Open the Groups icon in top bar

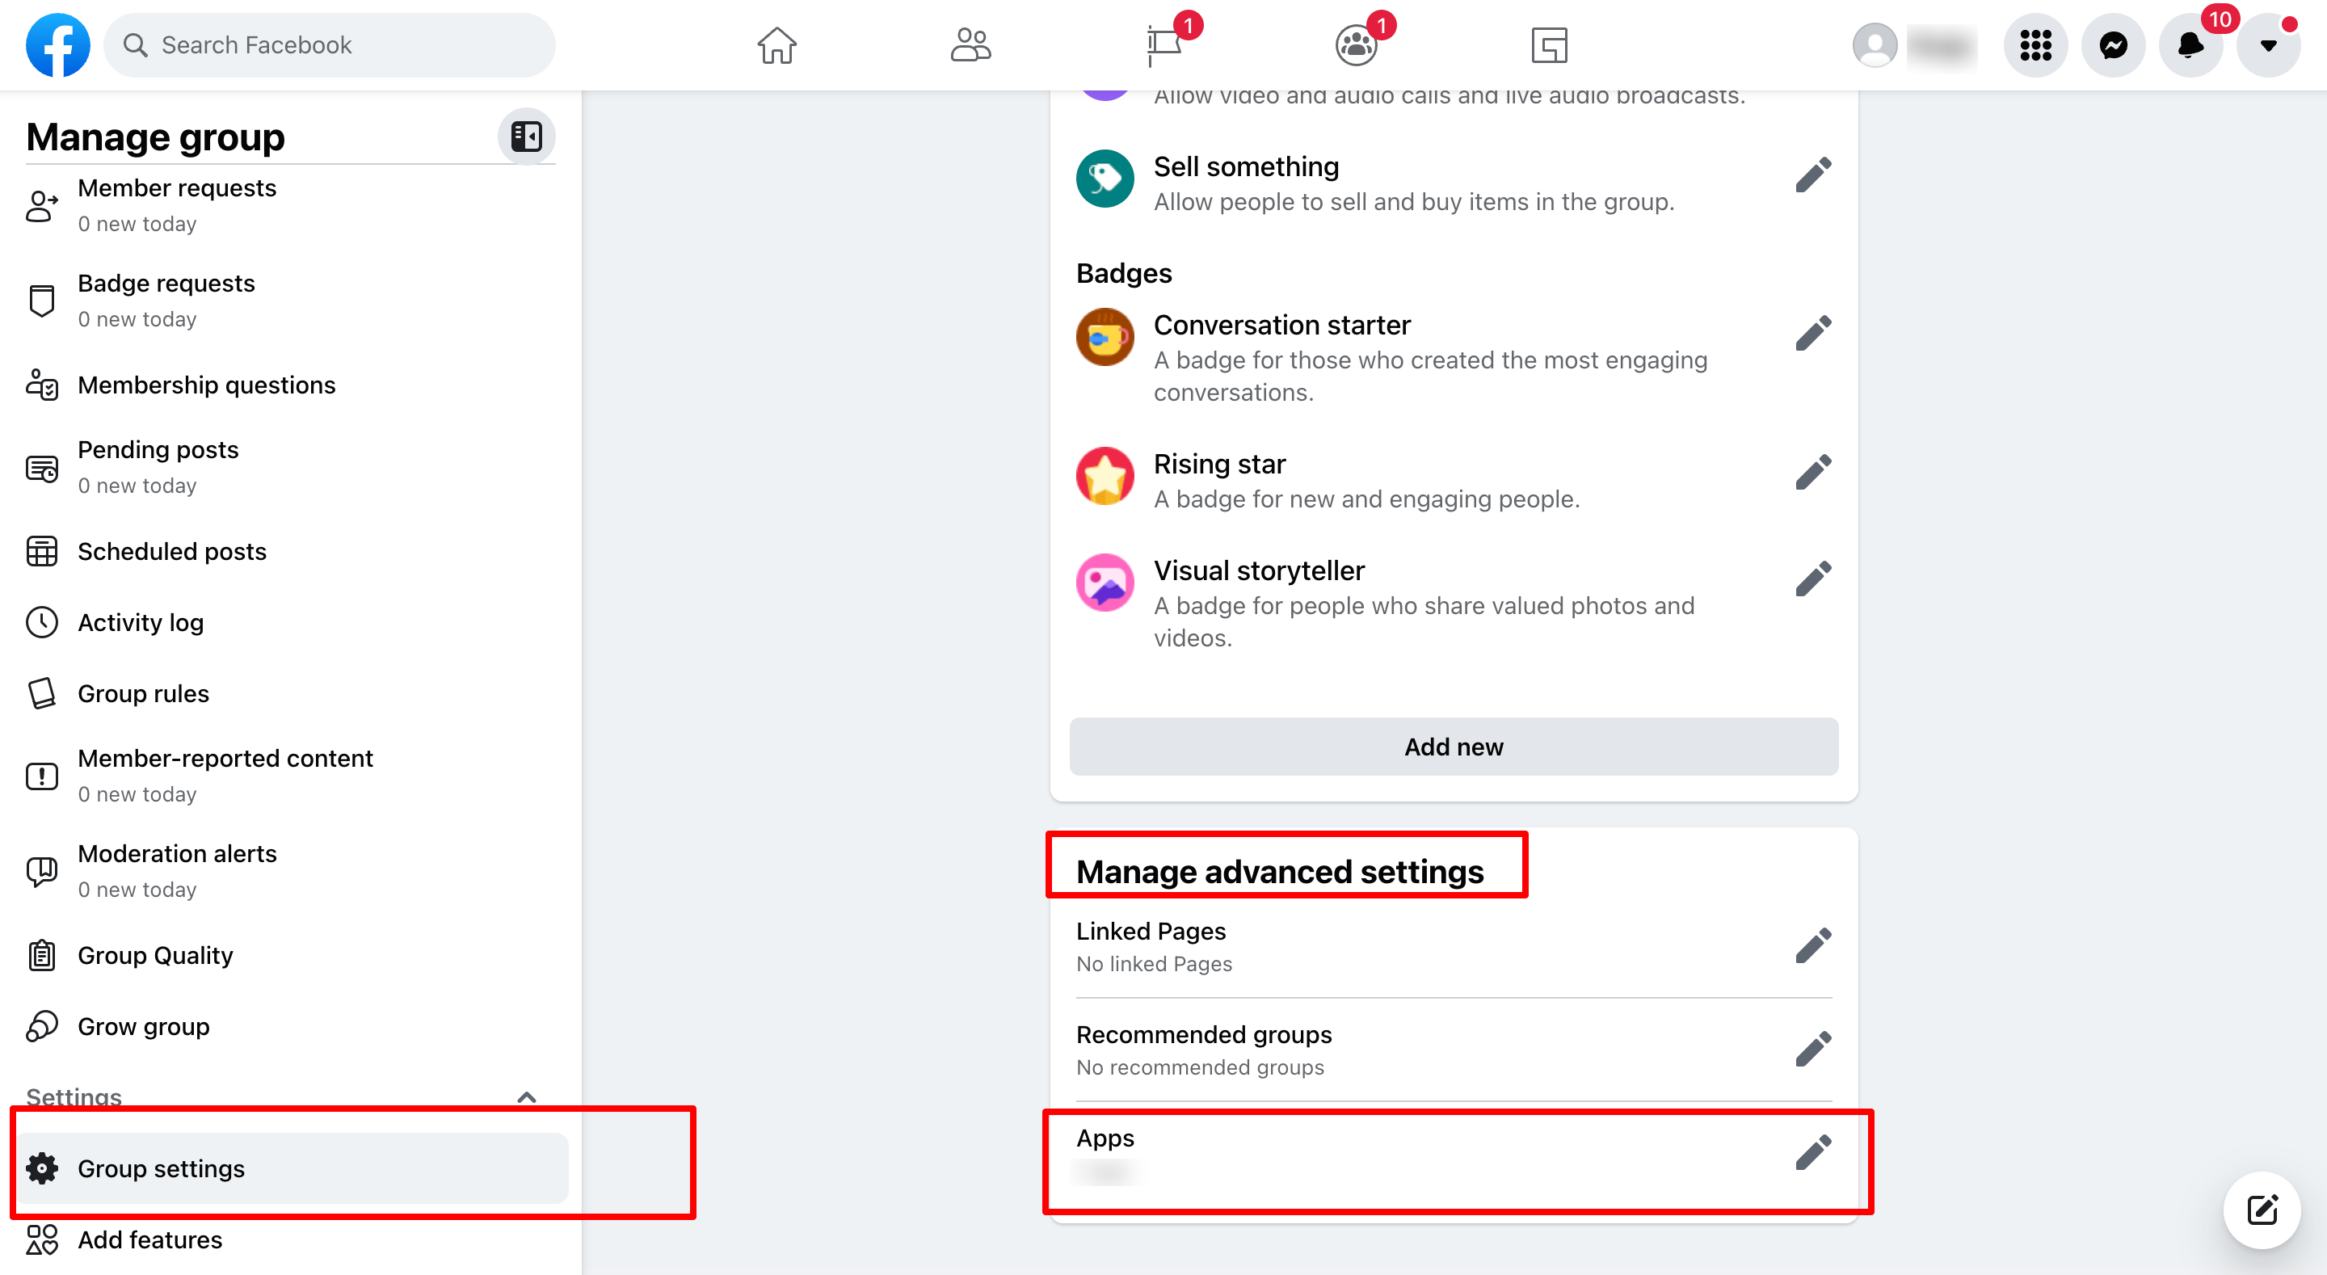click(1355, 45)
